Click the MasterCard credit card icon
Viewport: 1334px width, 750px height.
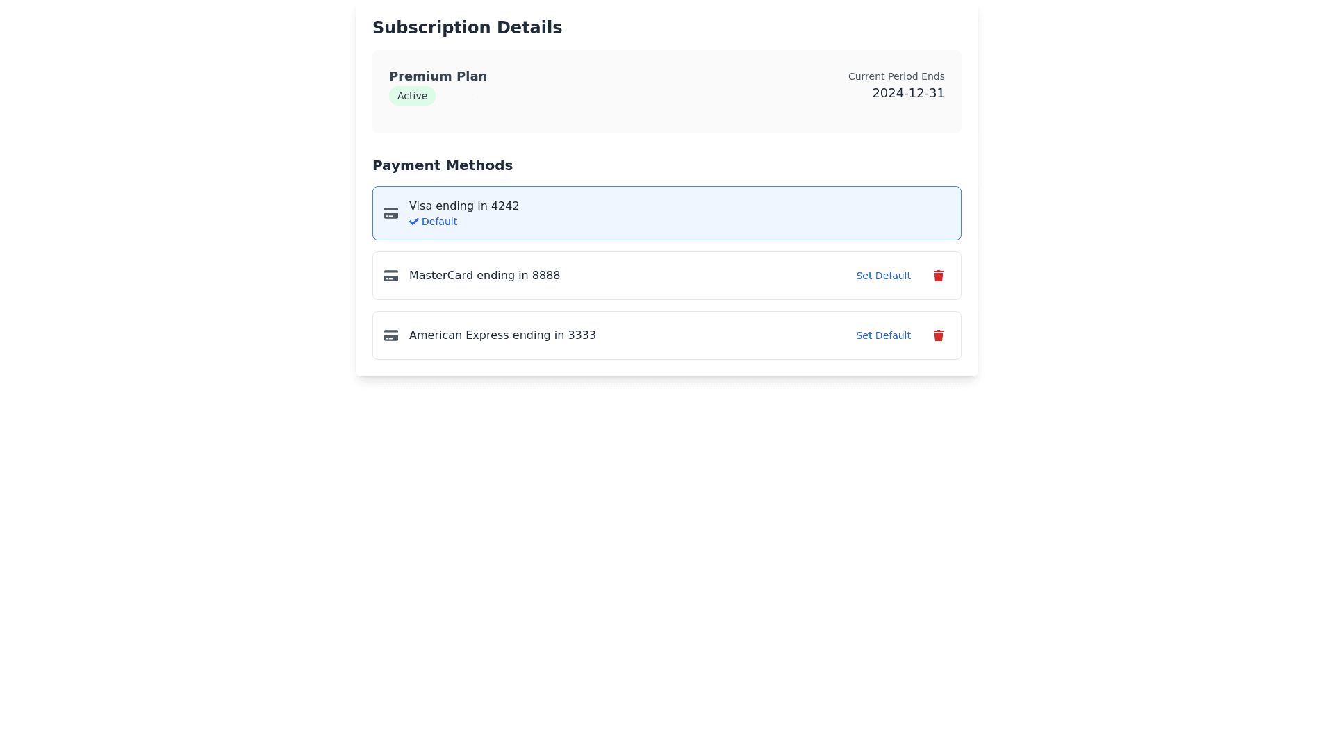point(391,276)
